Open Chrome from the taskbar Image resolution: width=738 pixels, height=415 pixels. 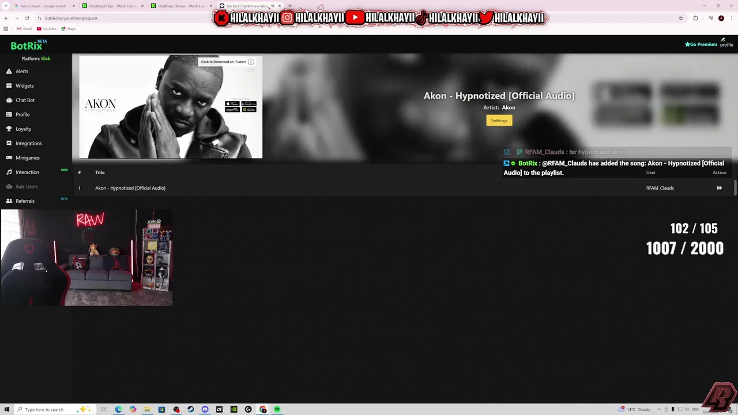pyautogui.click(x=263, y=409)
